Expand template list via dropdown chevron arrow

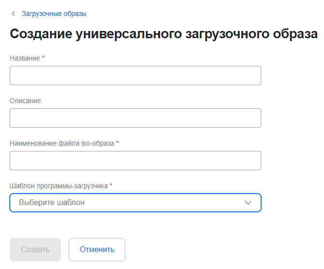coord(248,203)
